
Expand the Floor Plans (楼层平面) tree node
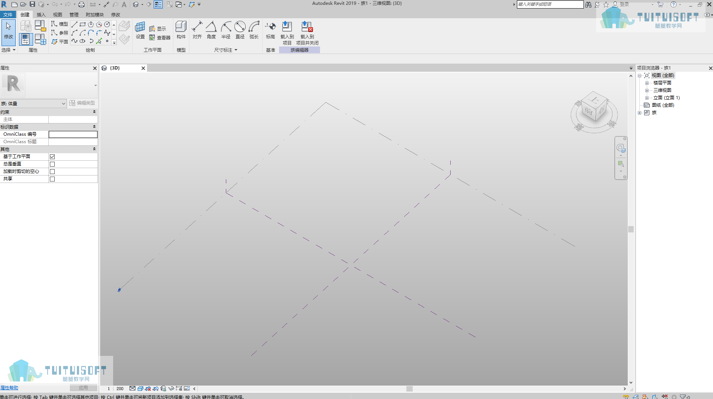click(x=647, y=83)
